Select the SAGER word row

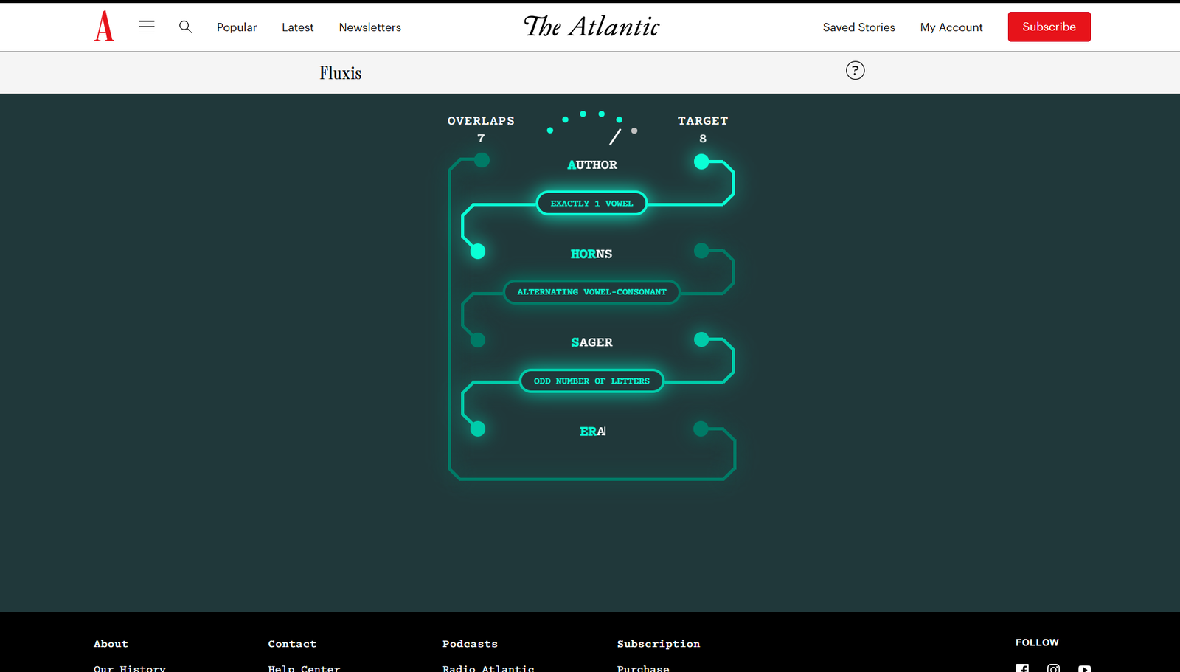point(591,342)
